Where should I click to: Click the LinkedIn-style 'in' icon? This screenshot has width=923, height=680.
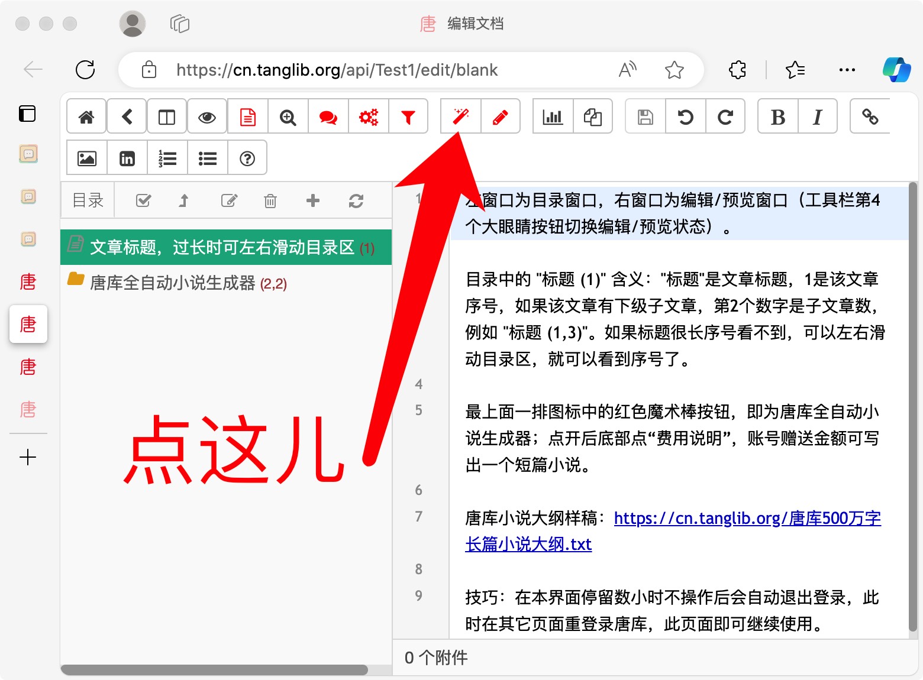(x=127, y=158)
